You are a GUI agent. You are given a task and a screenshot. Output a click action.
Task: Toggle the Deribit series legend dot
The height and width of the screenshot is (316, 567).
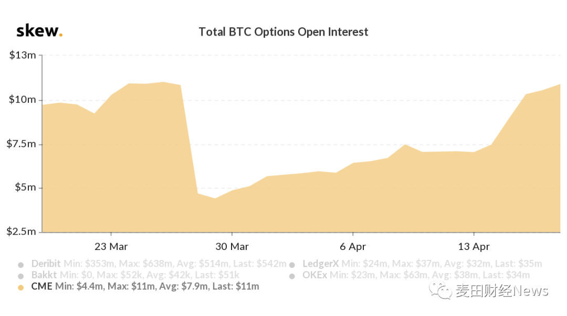[21, 264]
